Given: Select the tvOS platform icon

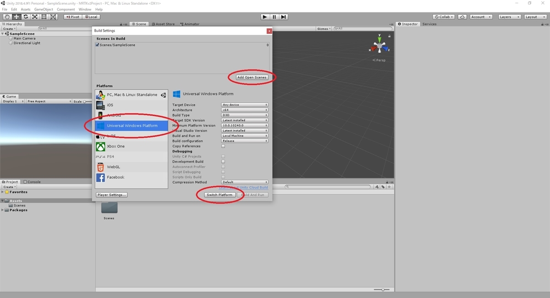Looking at the screenshot, I should click(x=100, y=136).
